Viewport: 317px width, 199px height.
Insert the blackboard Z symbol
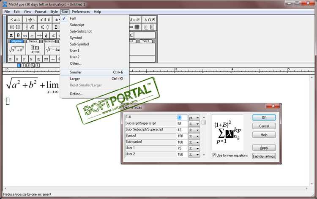tap(10, 59)
